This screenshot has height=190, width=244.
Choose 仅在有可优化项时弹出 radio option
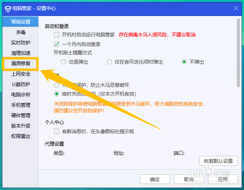click(x=109, y=62)
